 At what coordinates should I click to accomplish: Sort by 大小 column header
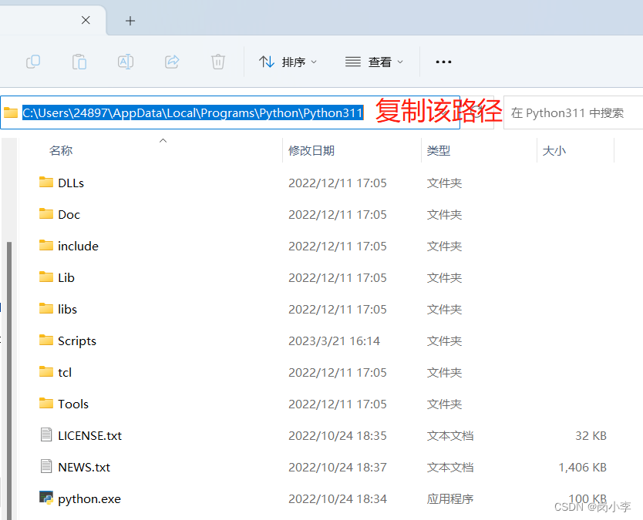pos(554,151)
